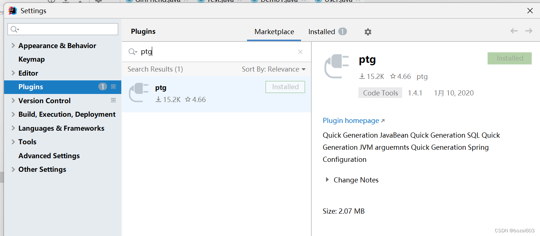The height and width of the screenshot is (236, 540).
Task: Click the Installed button in ptg search result
Action: pyautogui.click(x=285, y=87)
